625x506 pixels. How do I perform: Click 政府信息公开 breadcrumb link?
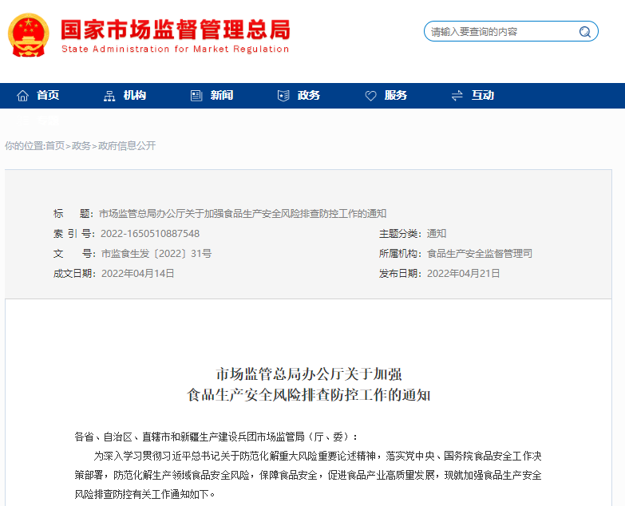coord(127,146)
